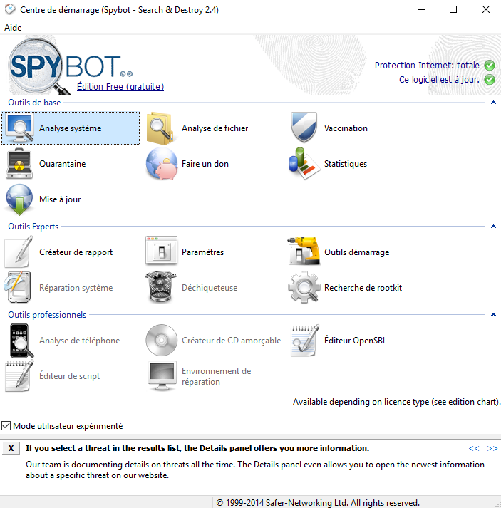Click the Édition Free (gratuite) link
501x508 pixels.
point(120,86)
